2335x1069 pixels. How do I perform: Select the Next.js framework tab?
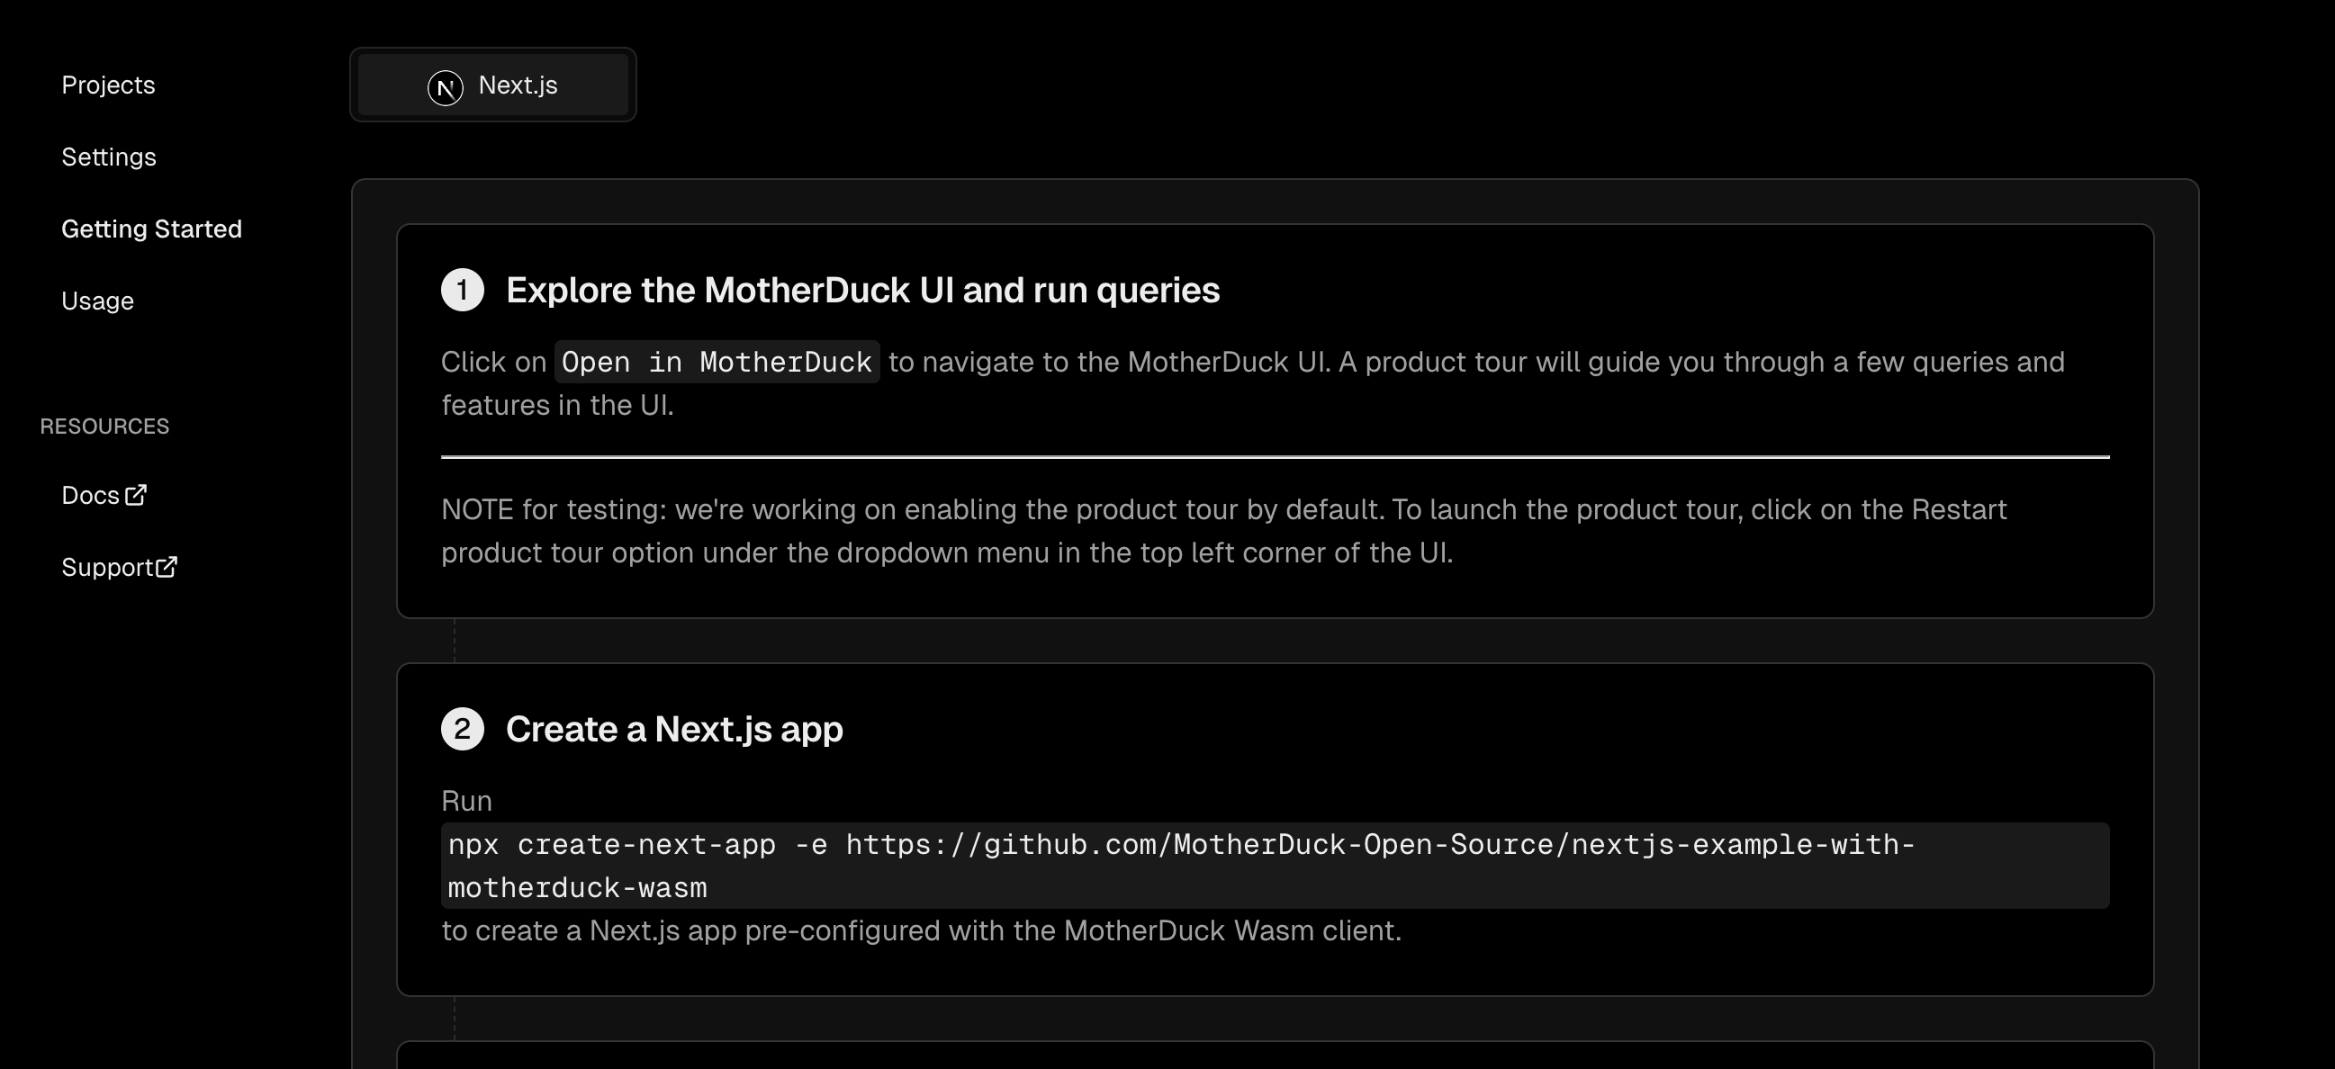(x=493, y=85)
